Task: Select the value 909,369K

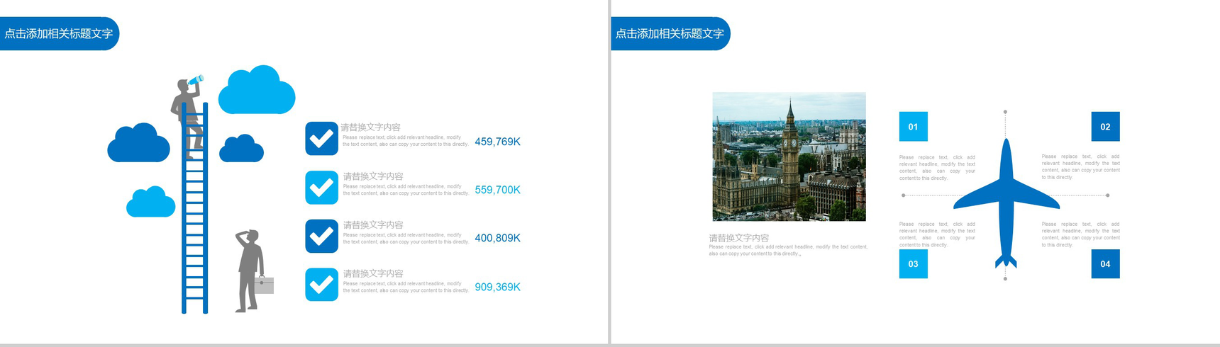Action: pyautogui.click(x=497, y=287)
